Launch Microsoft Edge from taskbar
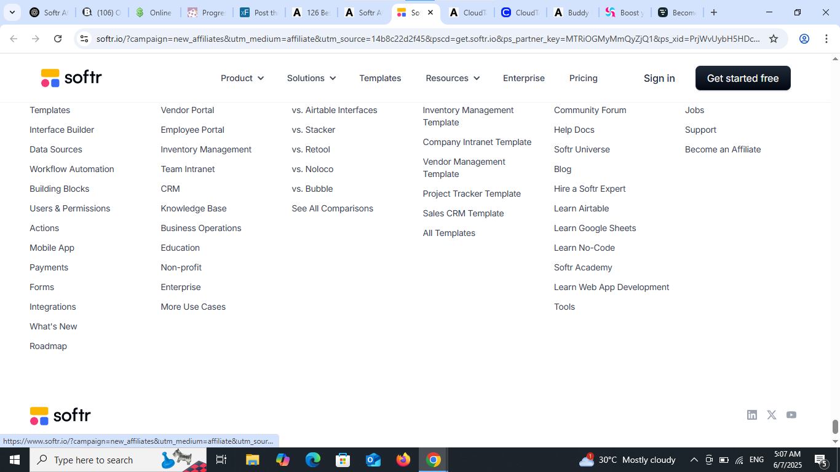The height and width of the screenshot is (472, 840). pos(313,460)
